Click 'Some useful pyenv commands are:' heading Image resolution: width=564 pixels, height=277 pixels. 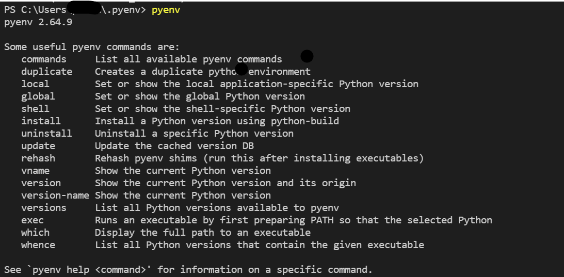click(92, 47)
